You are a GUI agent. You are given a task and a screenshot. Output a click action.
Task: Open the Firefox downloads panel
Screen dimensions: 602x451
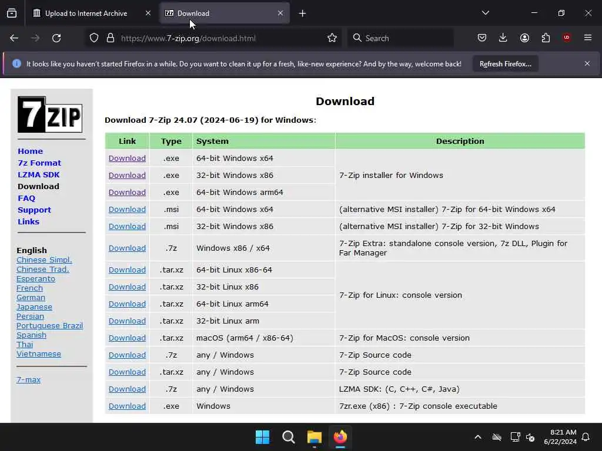[503, 38]
